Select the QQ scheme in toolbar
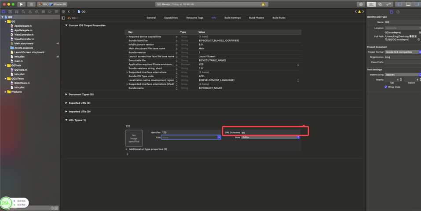This screenshot has height=211, width=421. pyautogui.click(x=43, y=4)
